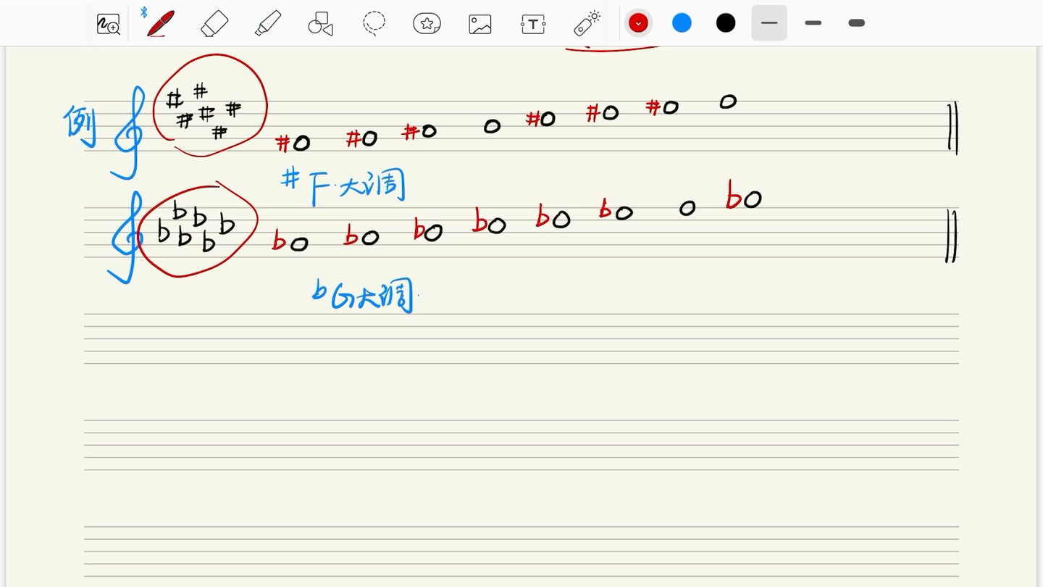The image size is (1043, 587).
Task: Open the Shapes tool
Action: 320,24
